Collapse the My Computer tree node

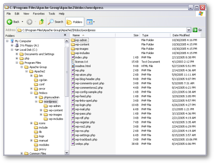coord(7,41)
